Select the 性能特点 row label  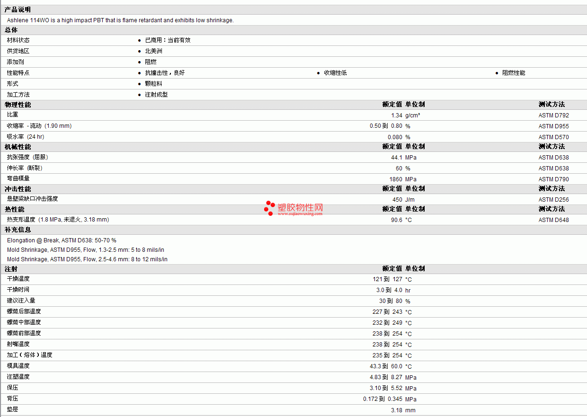[18, 73]
